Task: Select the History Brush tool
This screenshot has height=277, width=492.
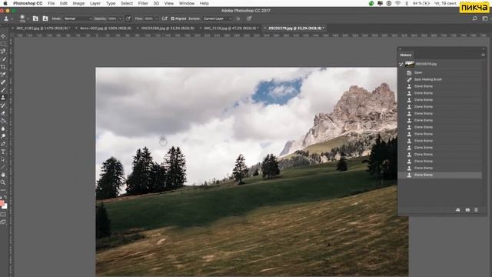Action: coord(3,105)
